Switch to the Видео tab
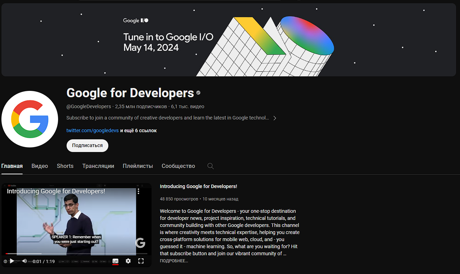The width and height of the screenshot is (460, 274). [39, 166]
